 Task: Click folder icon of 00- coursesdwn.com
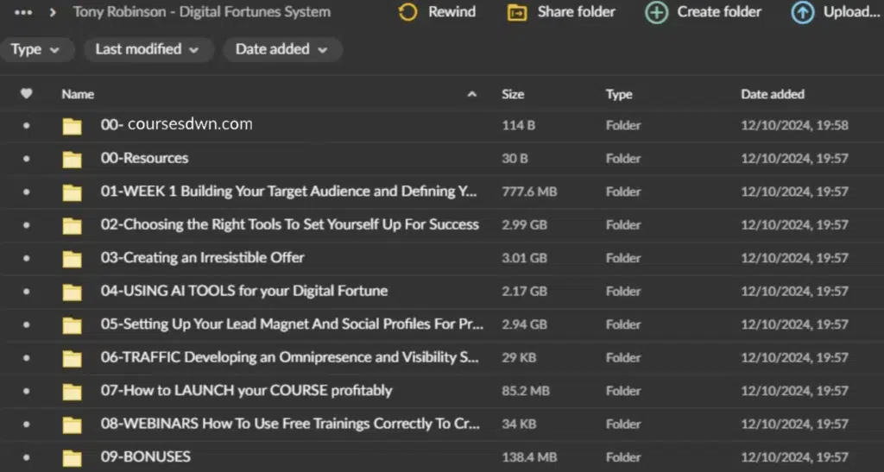pyautogui.click(x=73, y=126)
